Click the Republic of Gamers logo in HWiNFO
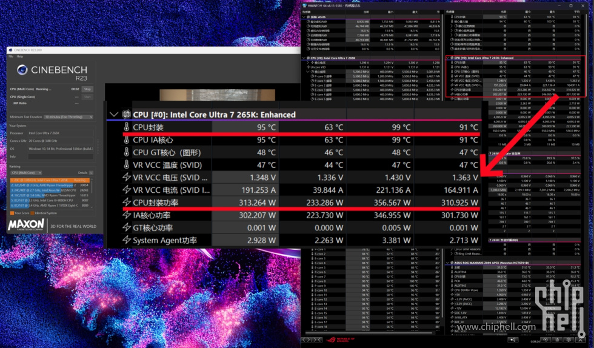The width and height of the screenshot is (594, 348). pos(340,340)
